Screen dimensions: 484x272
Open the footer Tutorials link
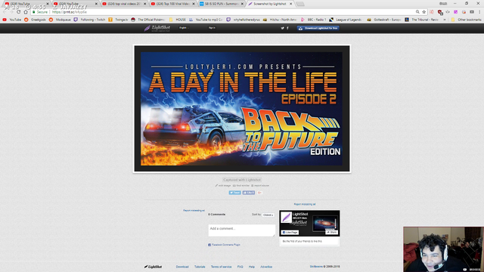pos(200,267)
